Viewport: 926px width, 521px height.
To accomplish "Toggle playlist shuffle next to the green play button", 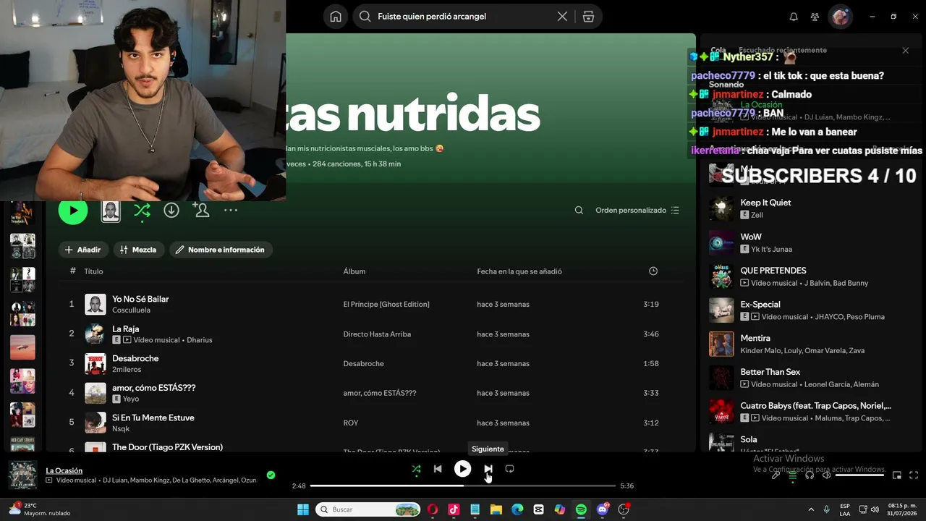I will pyautogui.click(x=142, y=211).
